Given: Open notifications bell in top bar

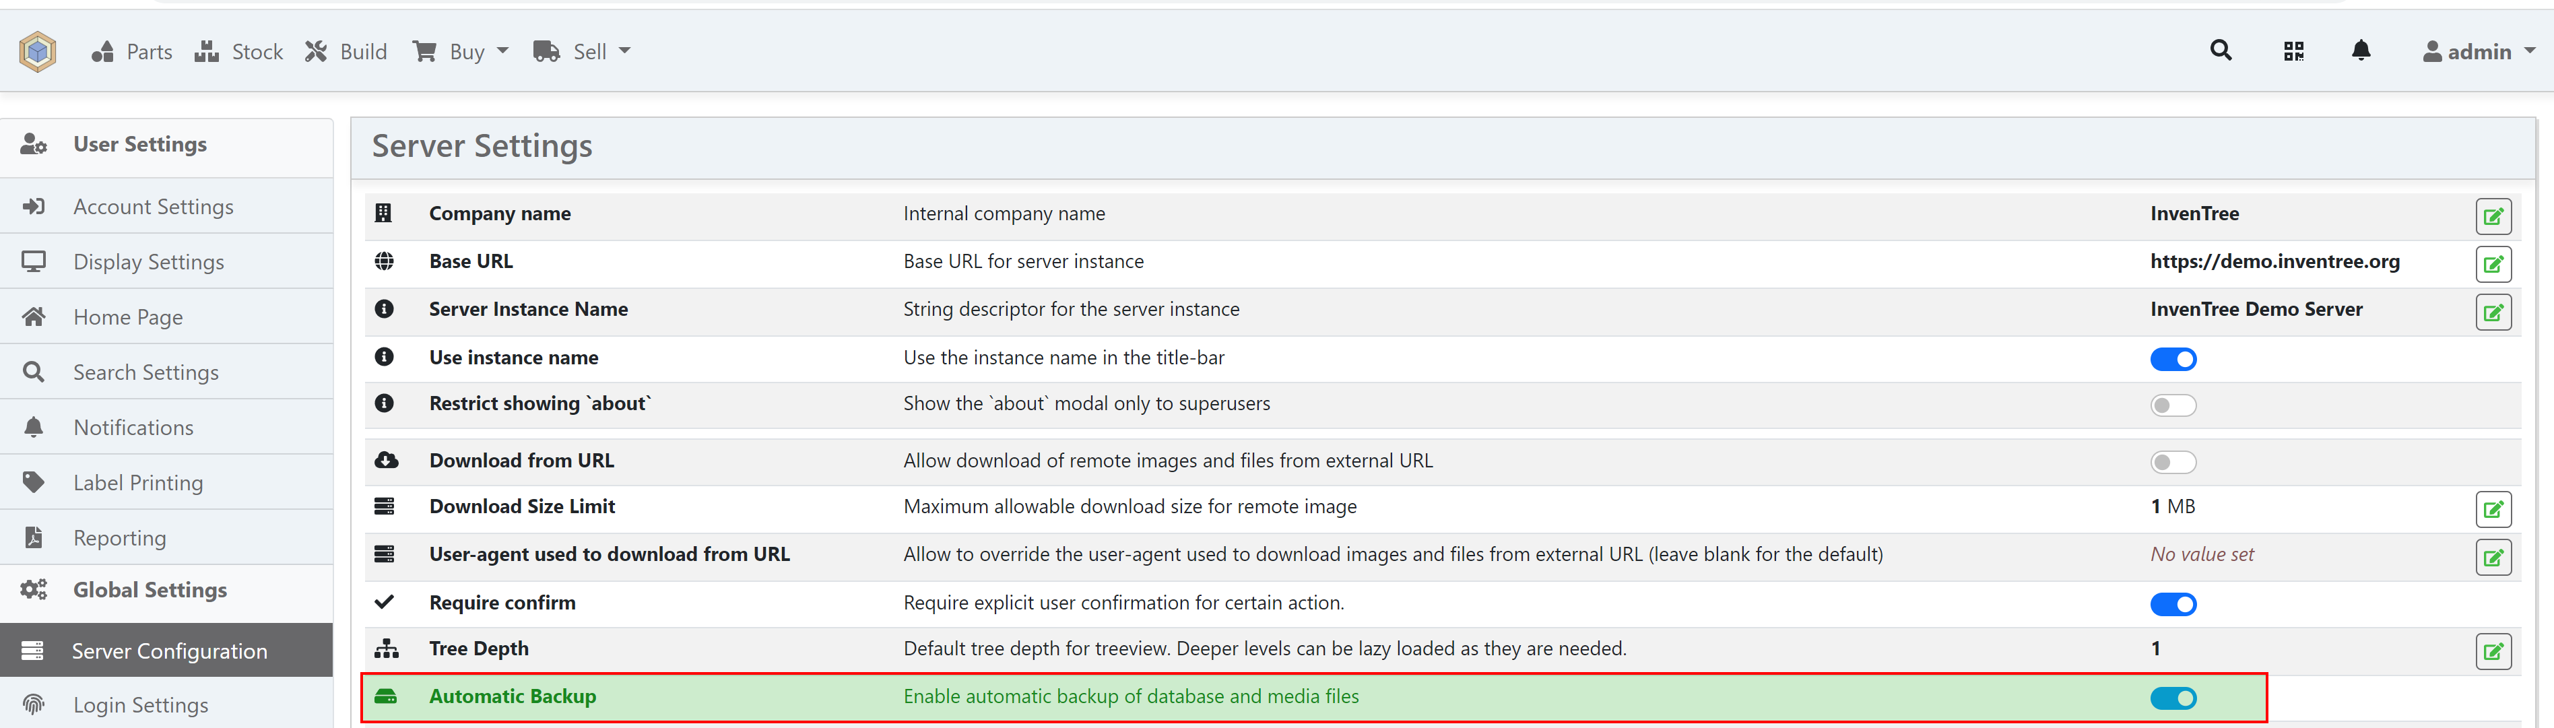Looking at the screenshot, I should pos(2361,51).
